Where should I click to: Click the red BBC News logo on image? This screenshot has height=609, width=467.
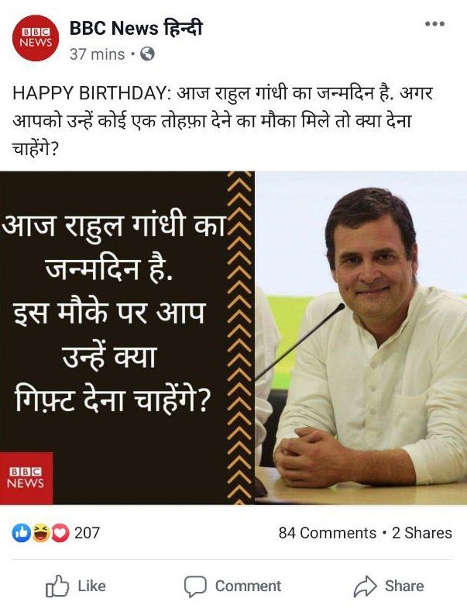[x=26, y=478]
